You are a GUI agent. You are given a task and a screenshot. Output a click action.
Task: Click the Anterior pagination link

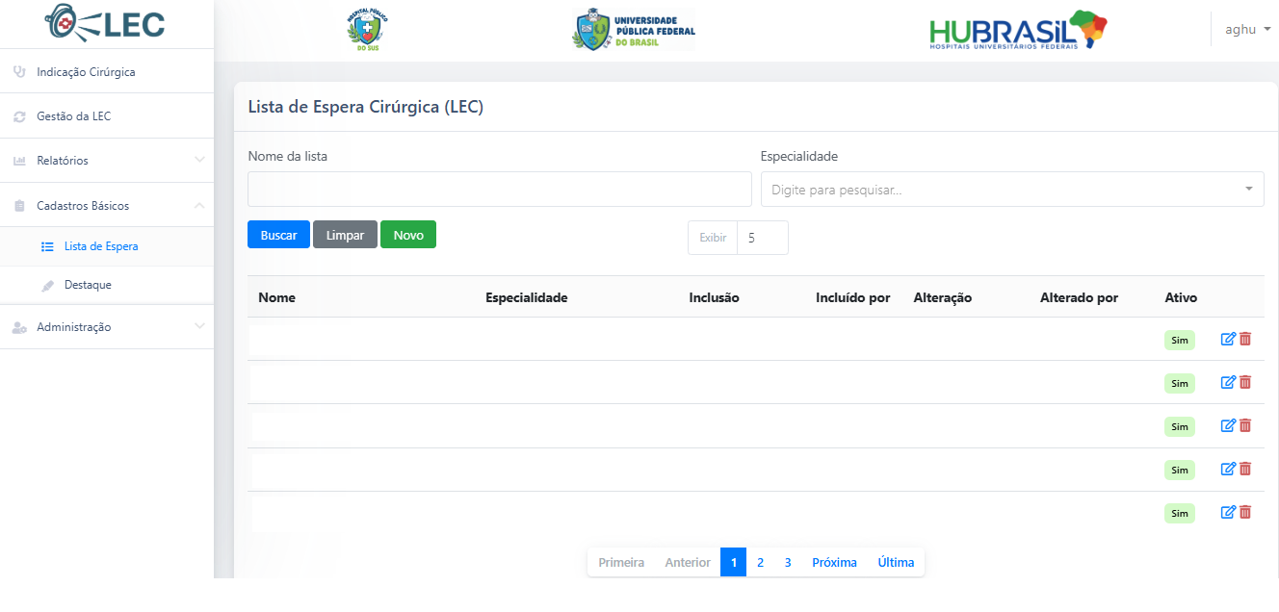coord(688,562)
